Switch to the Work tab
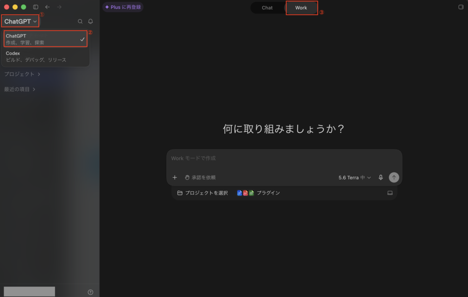The width and height of the screenshot is (468, 297). click(301, 8)
